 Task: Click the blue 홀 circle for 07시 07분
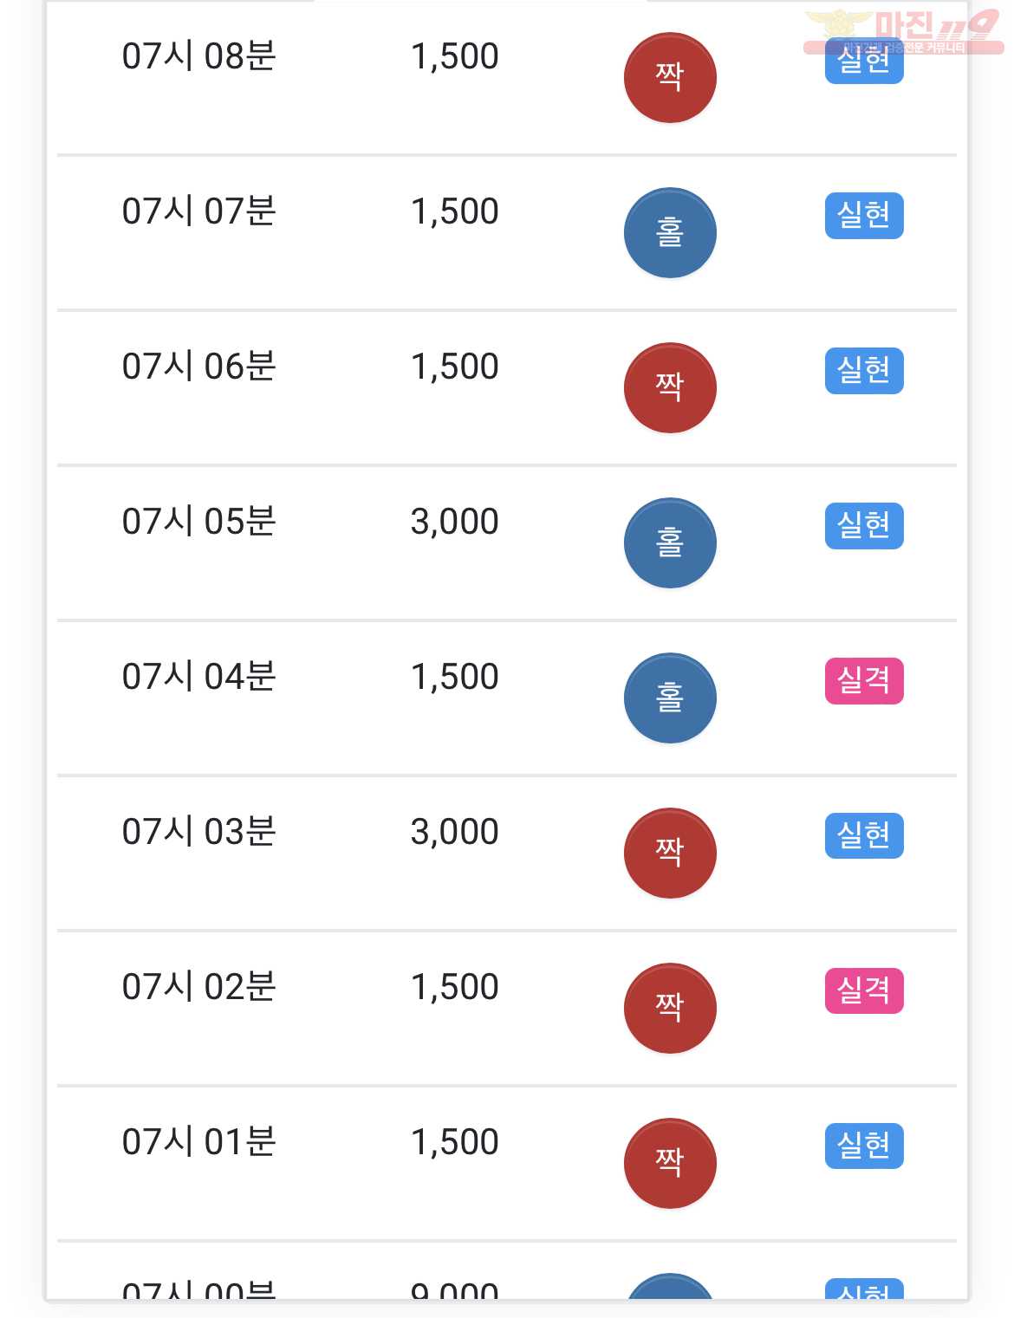pos(670,232)
